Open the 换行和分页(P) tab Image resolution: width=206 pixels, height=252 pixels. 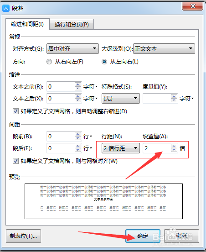coord(72,25)
